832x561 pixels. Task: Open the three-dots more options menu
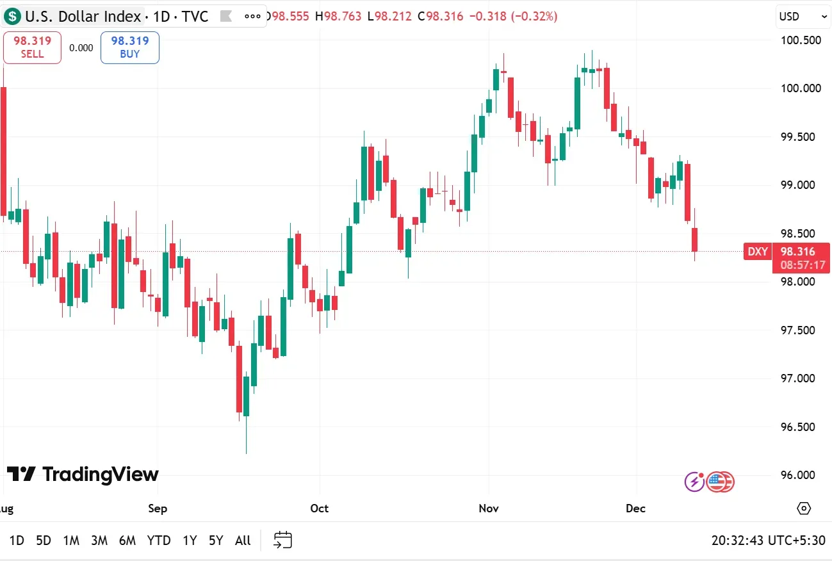[x=253, y=17]
